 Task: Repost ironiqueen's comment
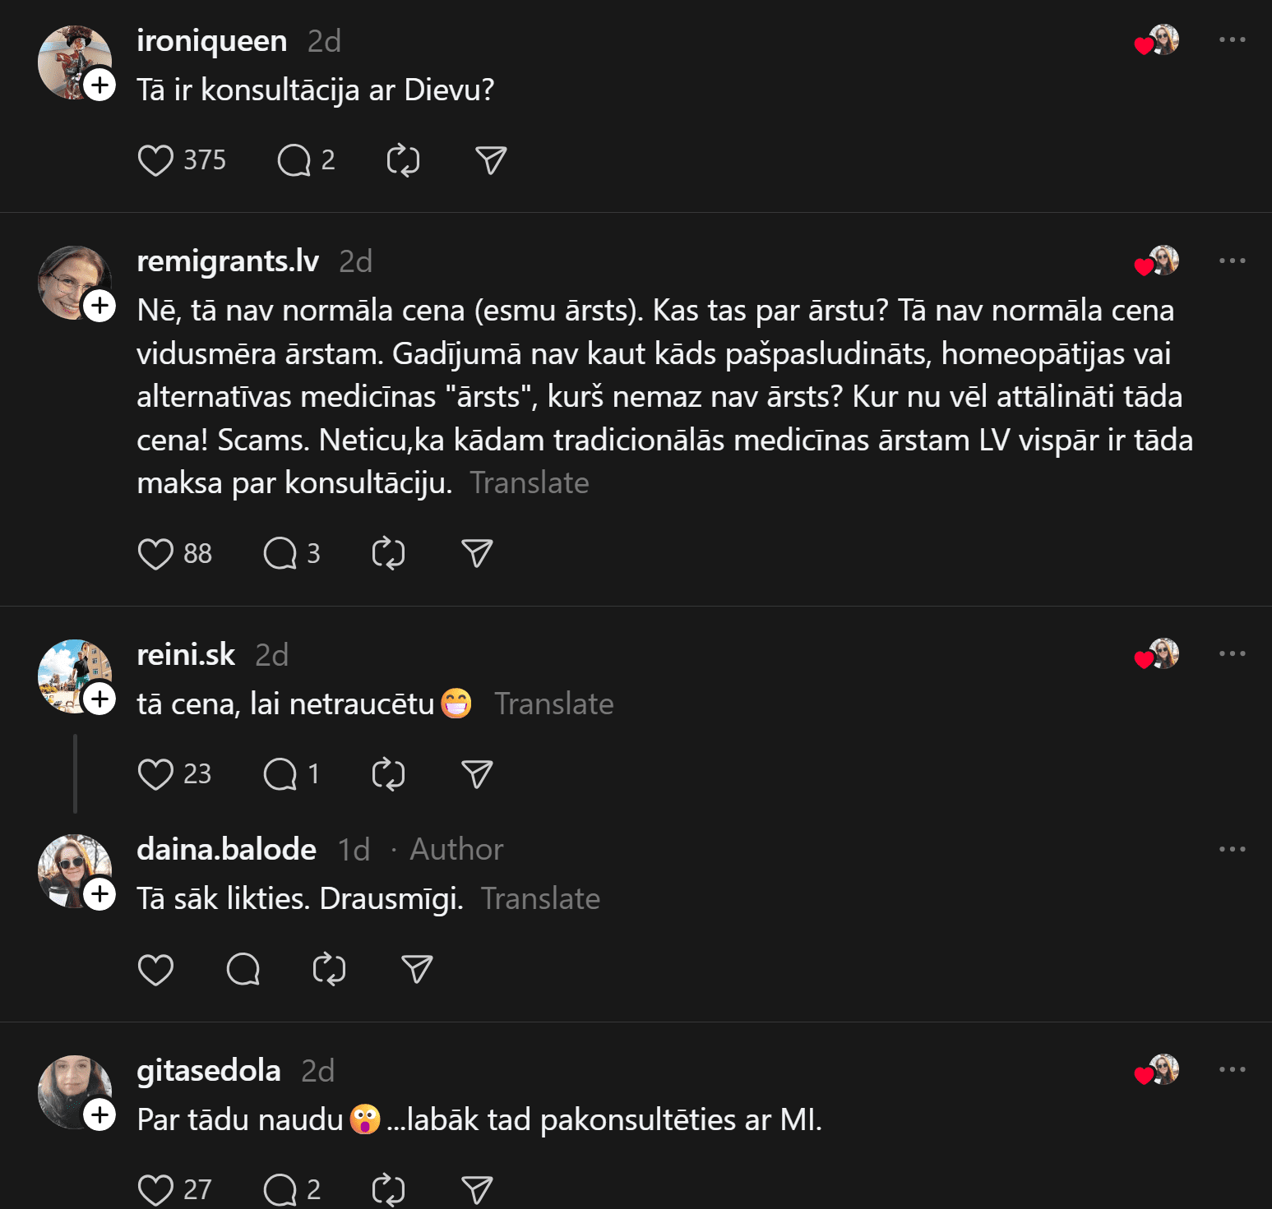click(403, 160)
